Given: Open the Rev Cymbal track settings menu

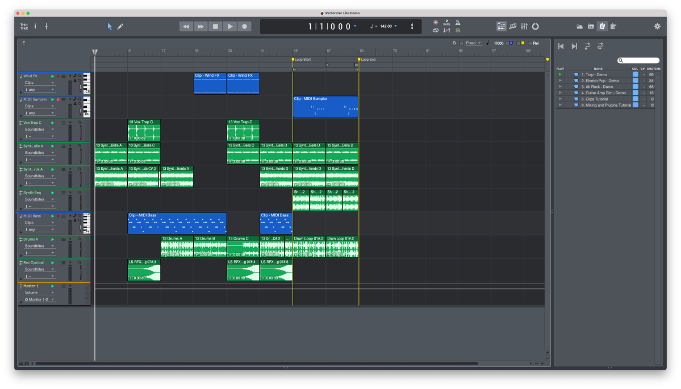Looking at the screenshot, I should pos(64,263).
